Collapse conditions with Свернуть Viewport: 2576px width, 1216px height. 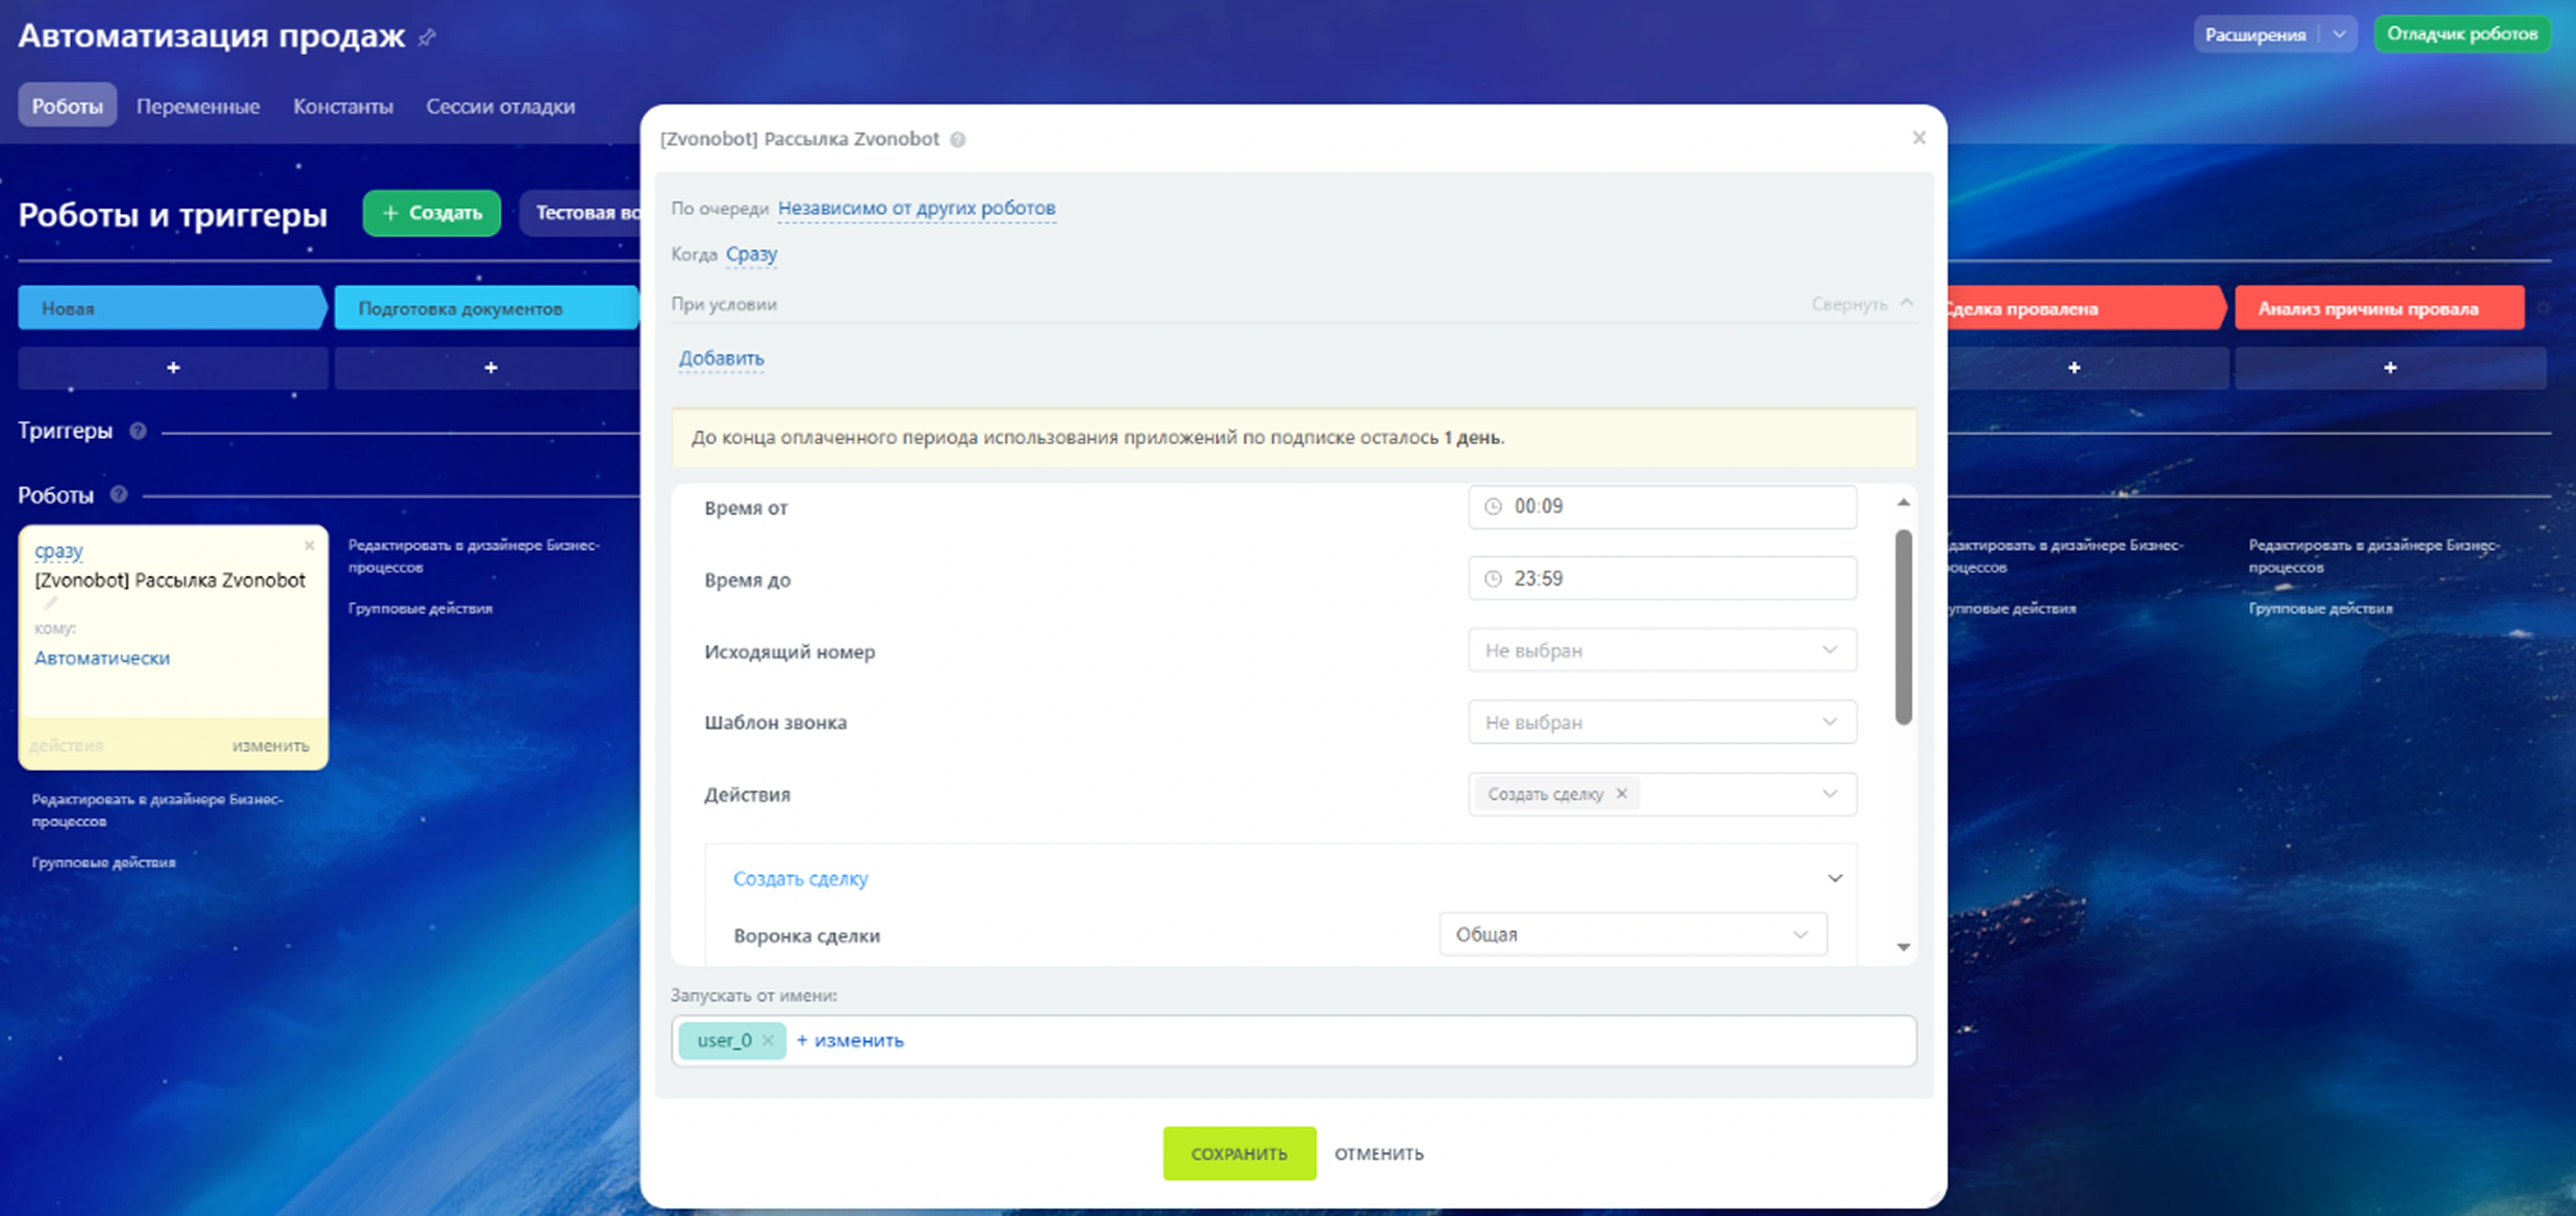coord(1861,304)
